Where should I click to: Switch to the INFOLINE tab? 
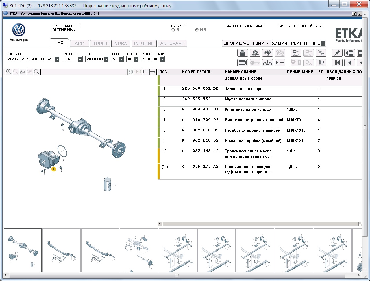click(x=144, y=43)
